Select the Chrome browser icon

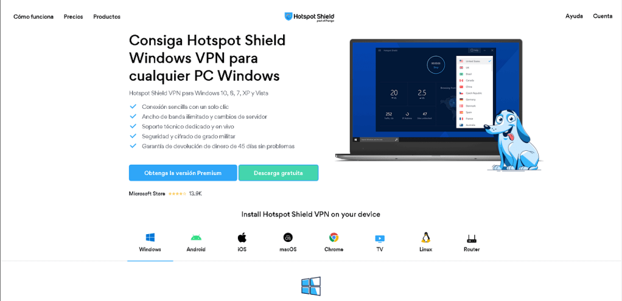[x=334, y=238]
